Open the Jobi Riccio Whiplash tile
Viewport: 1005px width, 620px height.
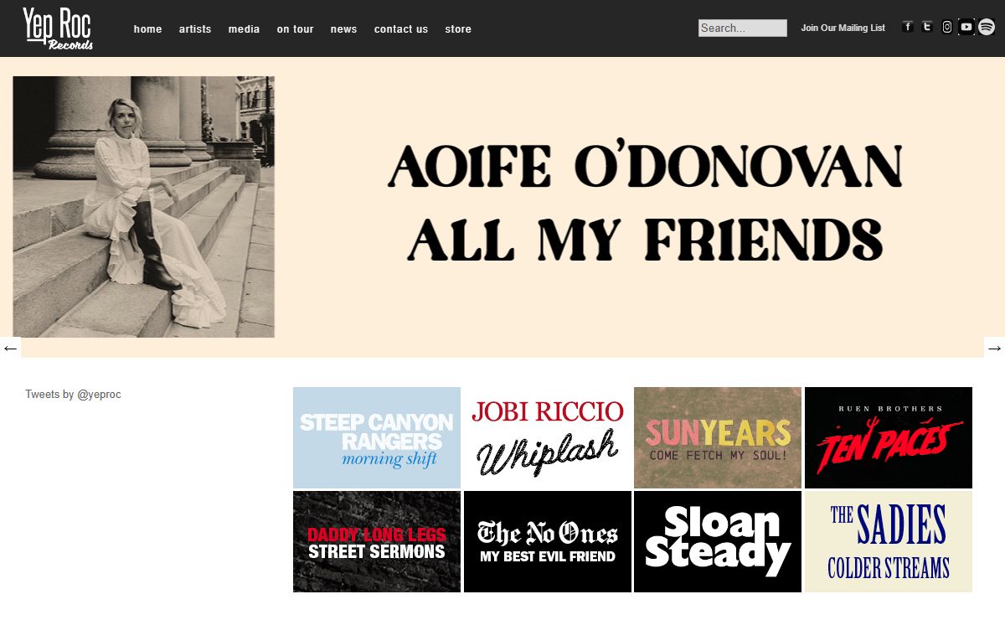pos(548,437)
